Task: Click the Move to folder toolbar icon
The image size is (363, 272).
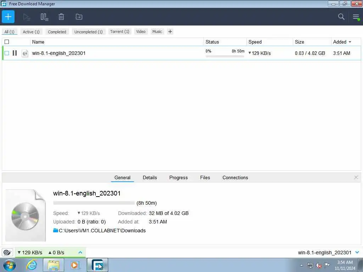Action: (x=79, y=17)
